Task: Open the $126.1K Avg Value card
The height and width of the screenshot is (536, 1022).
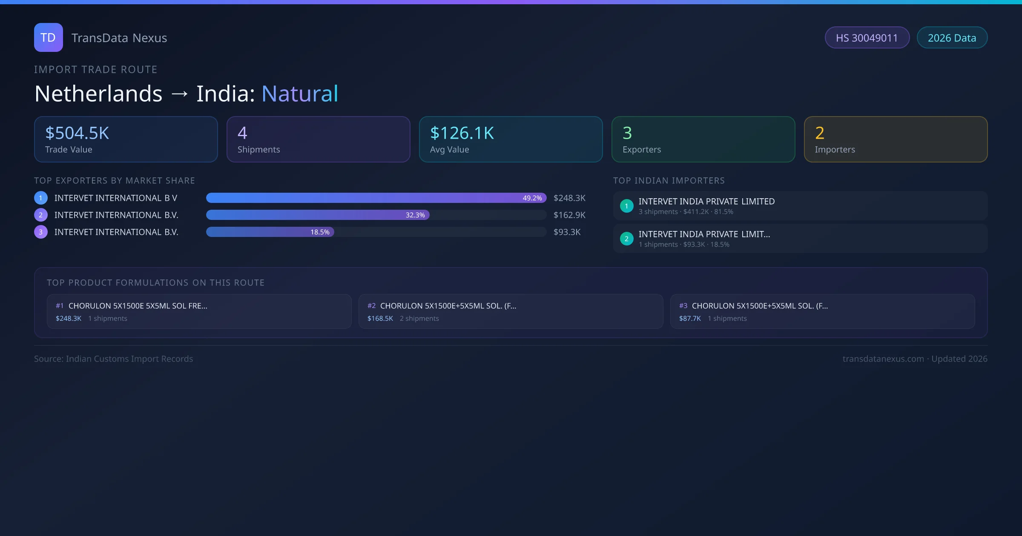Action: point(511,139)
